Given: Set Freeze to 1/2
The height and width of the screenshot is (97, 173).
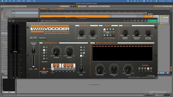Looking at the screenshot, I should point(113,29).
